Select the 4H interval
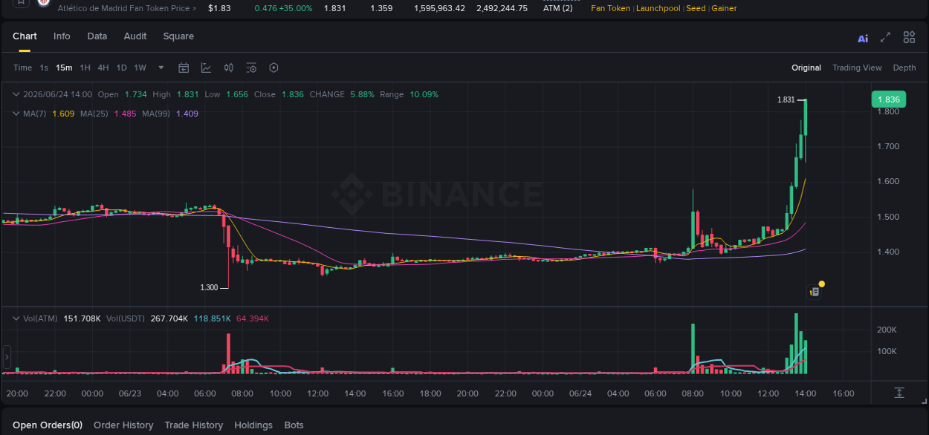Viewport: 929px width, 435px height. coord(103,68)
